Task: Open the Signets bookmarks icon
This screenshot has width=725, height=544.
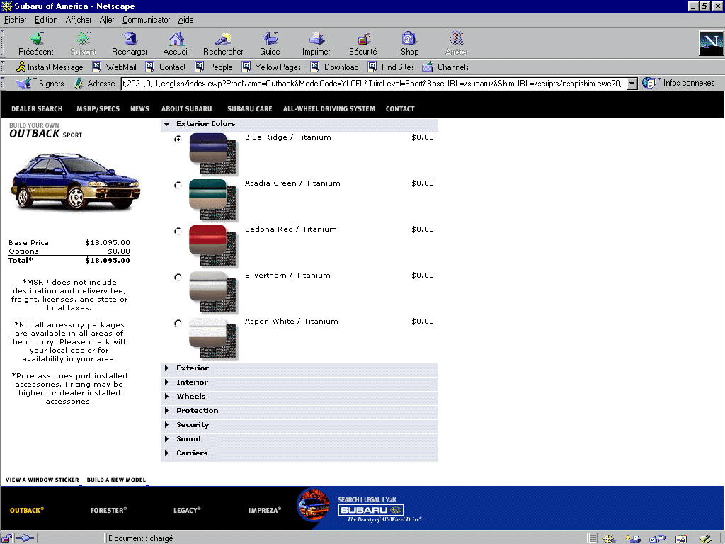Action: (23, 84)
